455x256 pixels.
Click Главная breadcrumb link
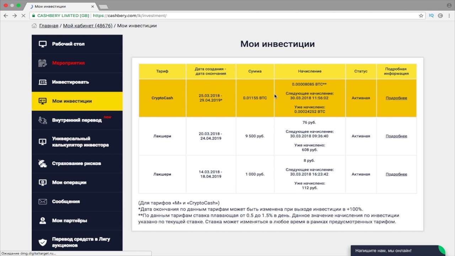tap(49, 26)
